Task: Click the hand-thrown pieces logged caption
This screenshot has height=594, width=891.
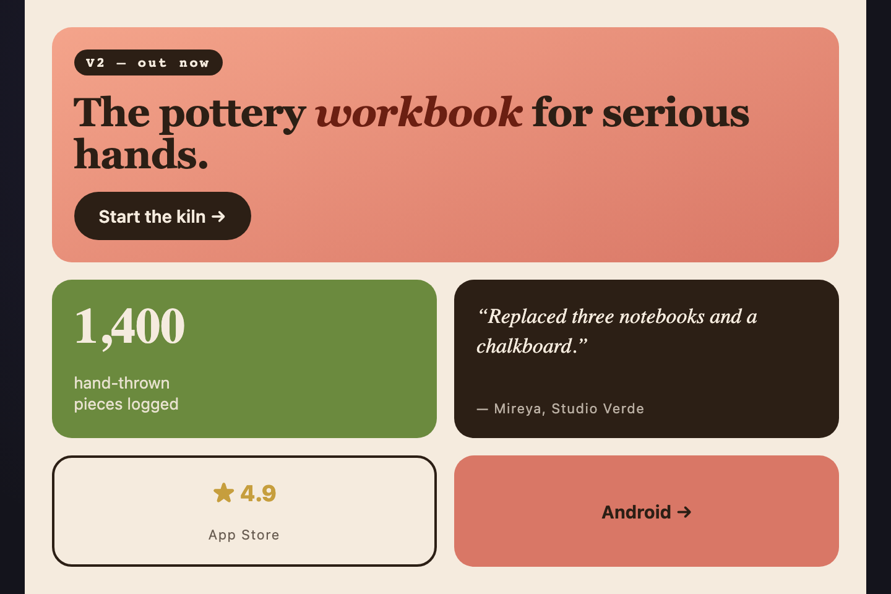Action: 126,394
